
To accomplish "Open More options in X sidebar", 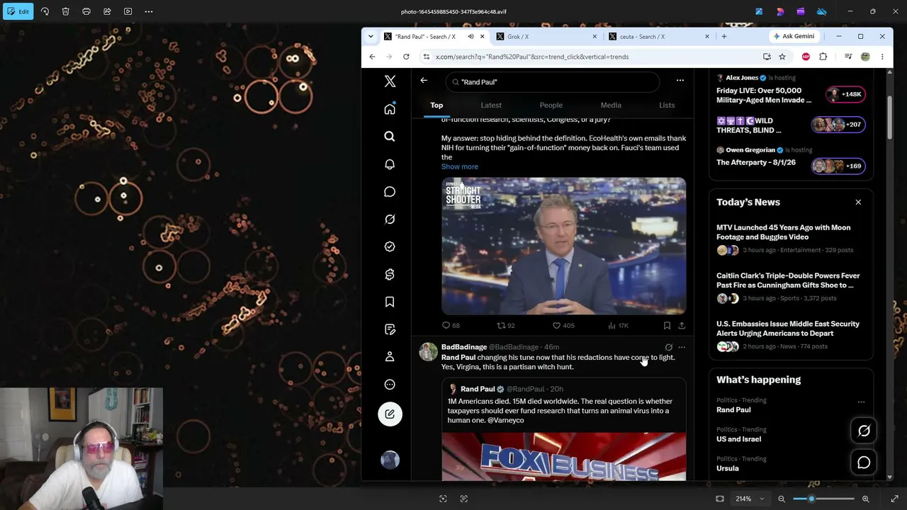I will [x=390, y=385].
